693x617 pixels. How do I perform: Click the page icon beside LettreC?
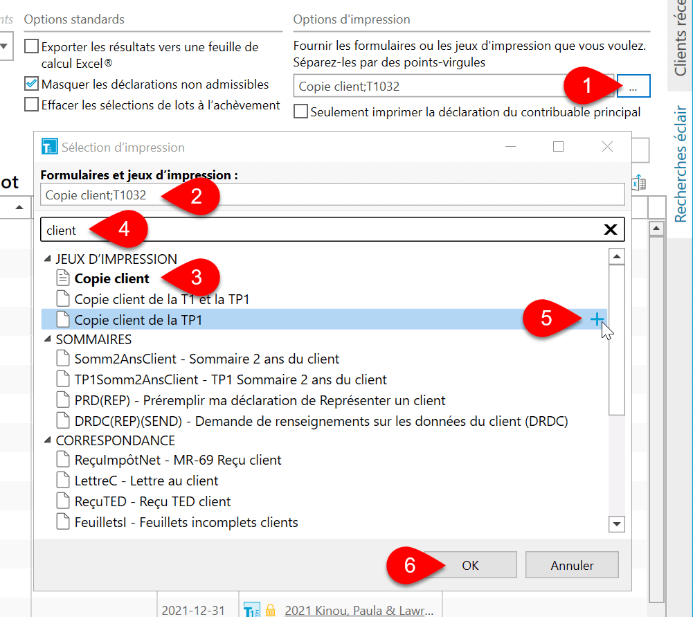click(63, 481)
